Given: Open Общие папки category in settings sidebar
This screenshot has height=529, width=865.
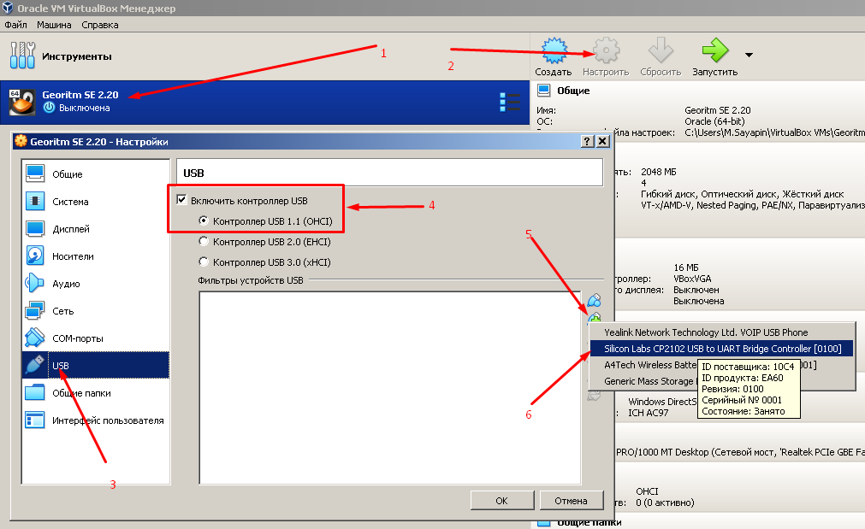Looking at the screenshot, I should 96,393.
